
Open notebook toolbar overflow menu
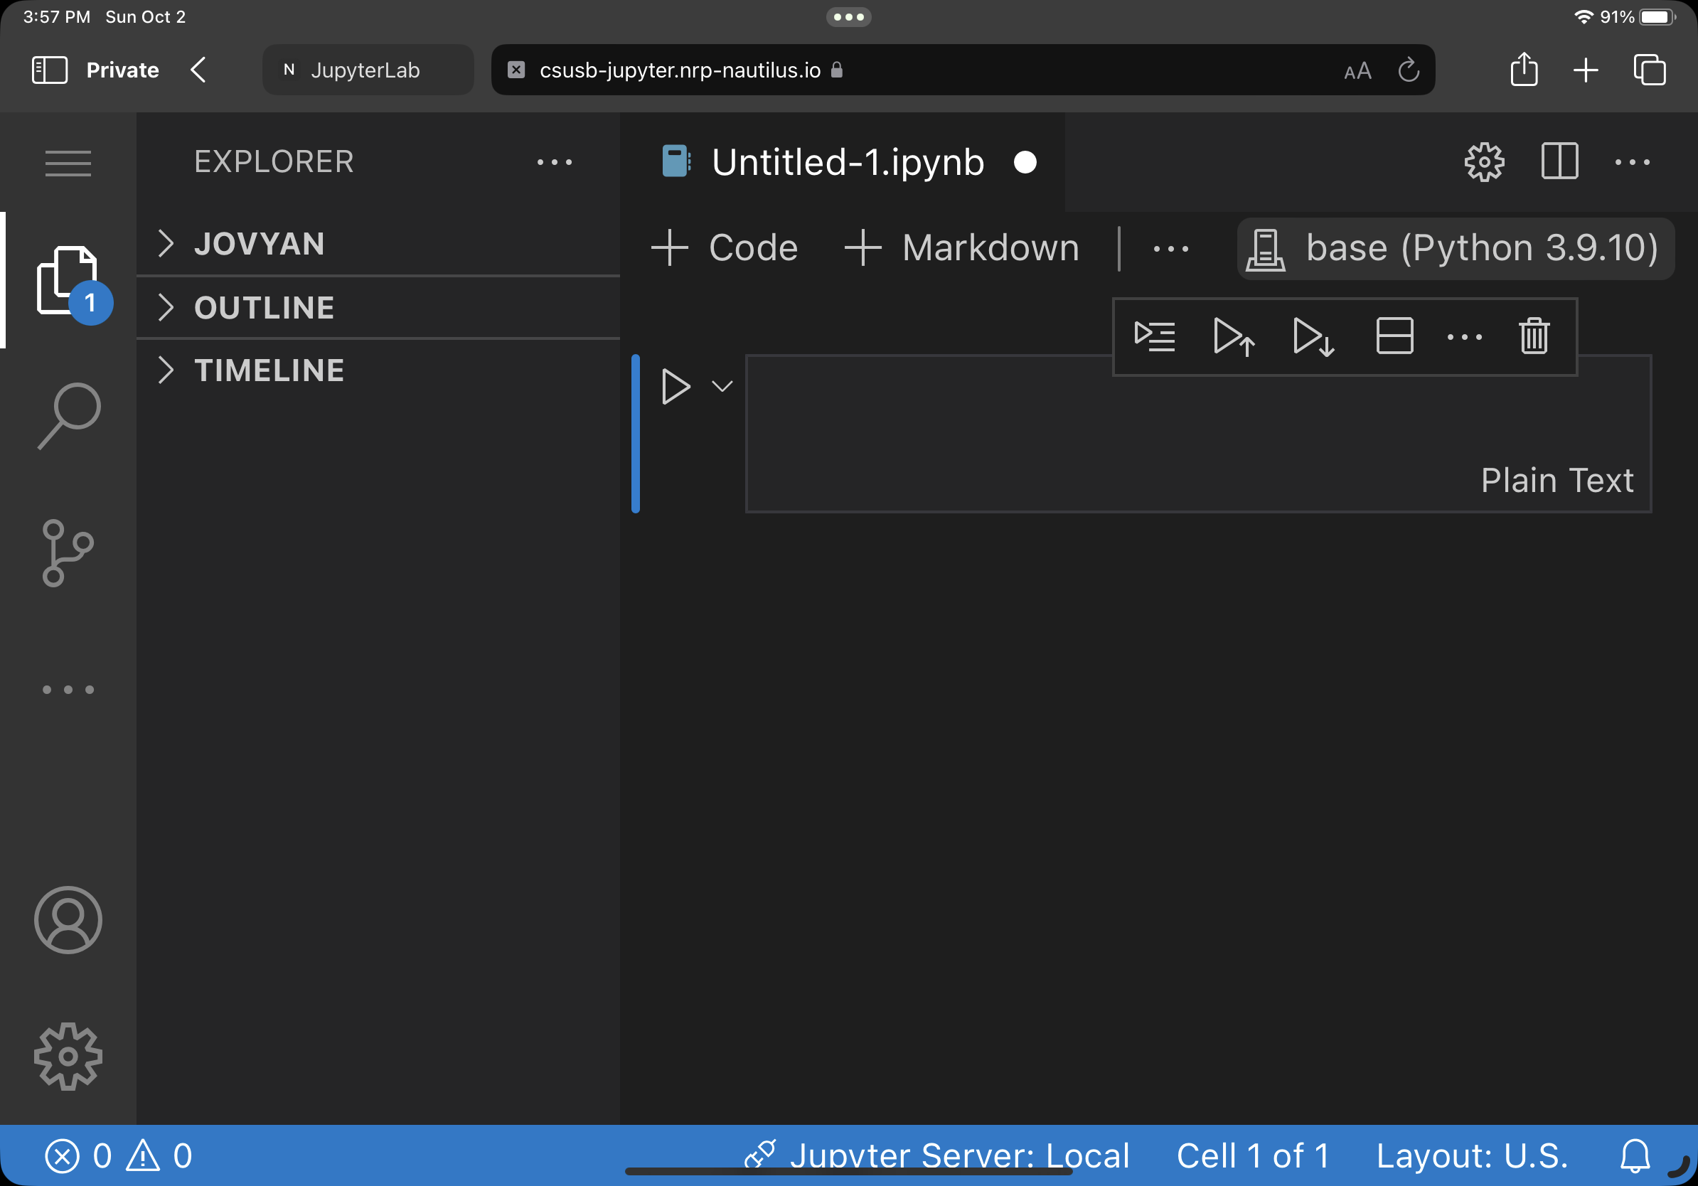[1170, 248]
